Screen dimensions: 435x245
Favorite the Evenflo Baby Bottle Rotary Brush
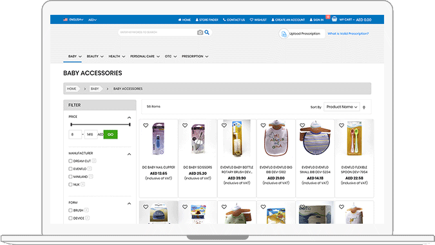[x=224, y=126]
